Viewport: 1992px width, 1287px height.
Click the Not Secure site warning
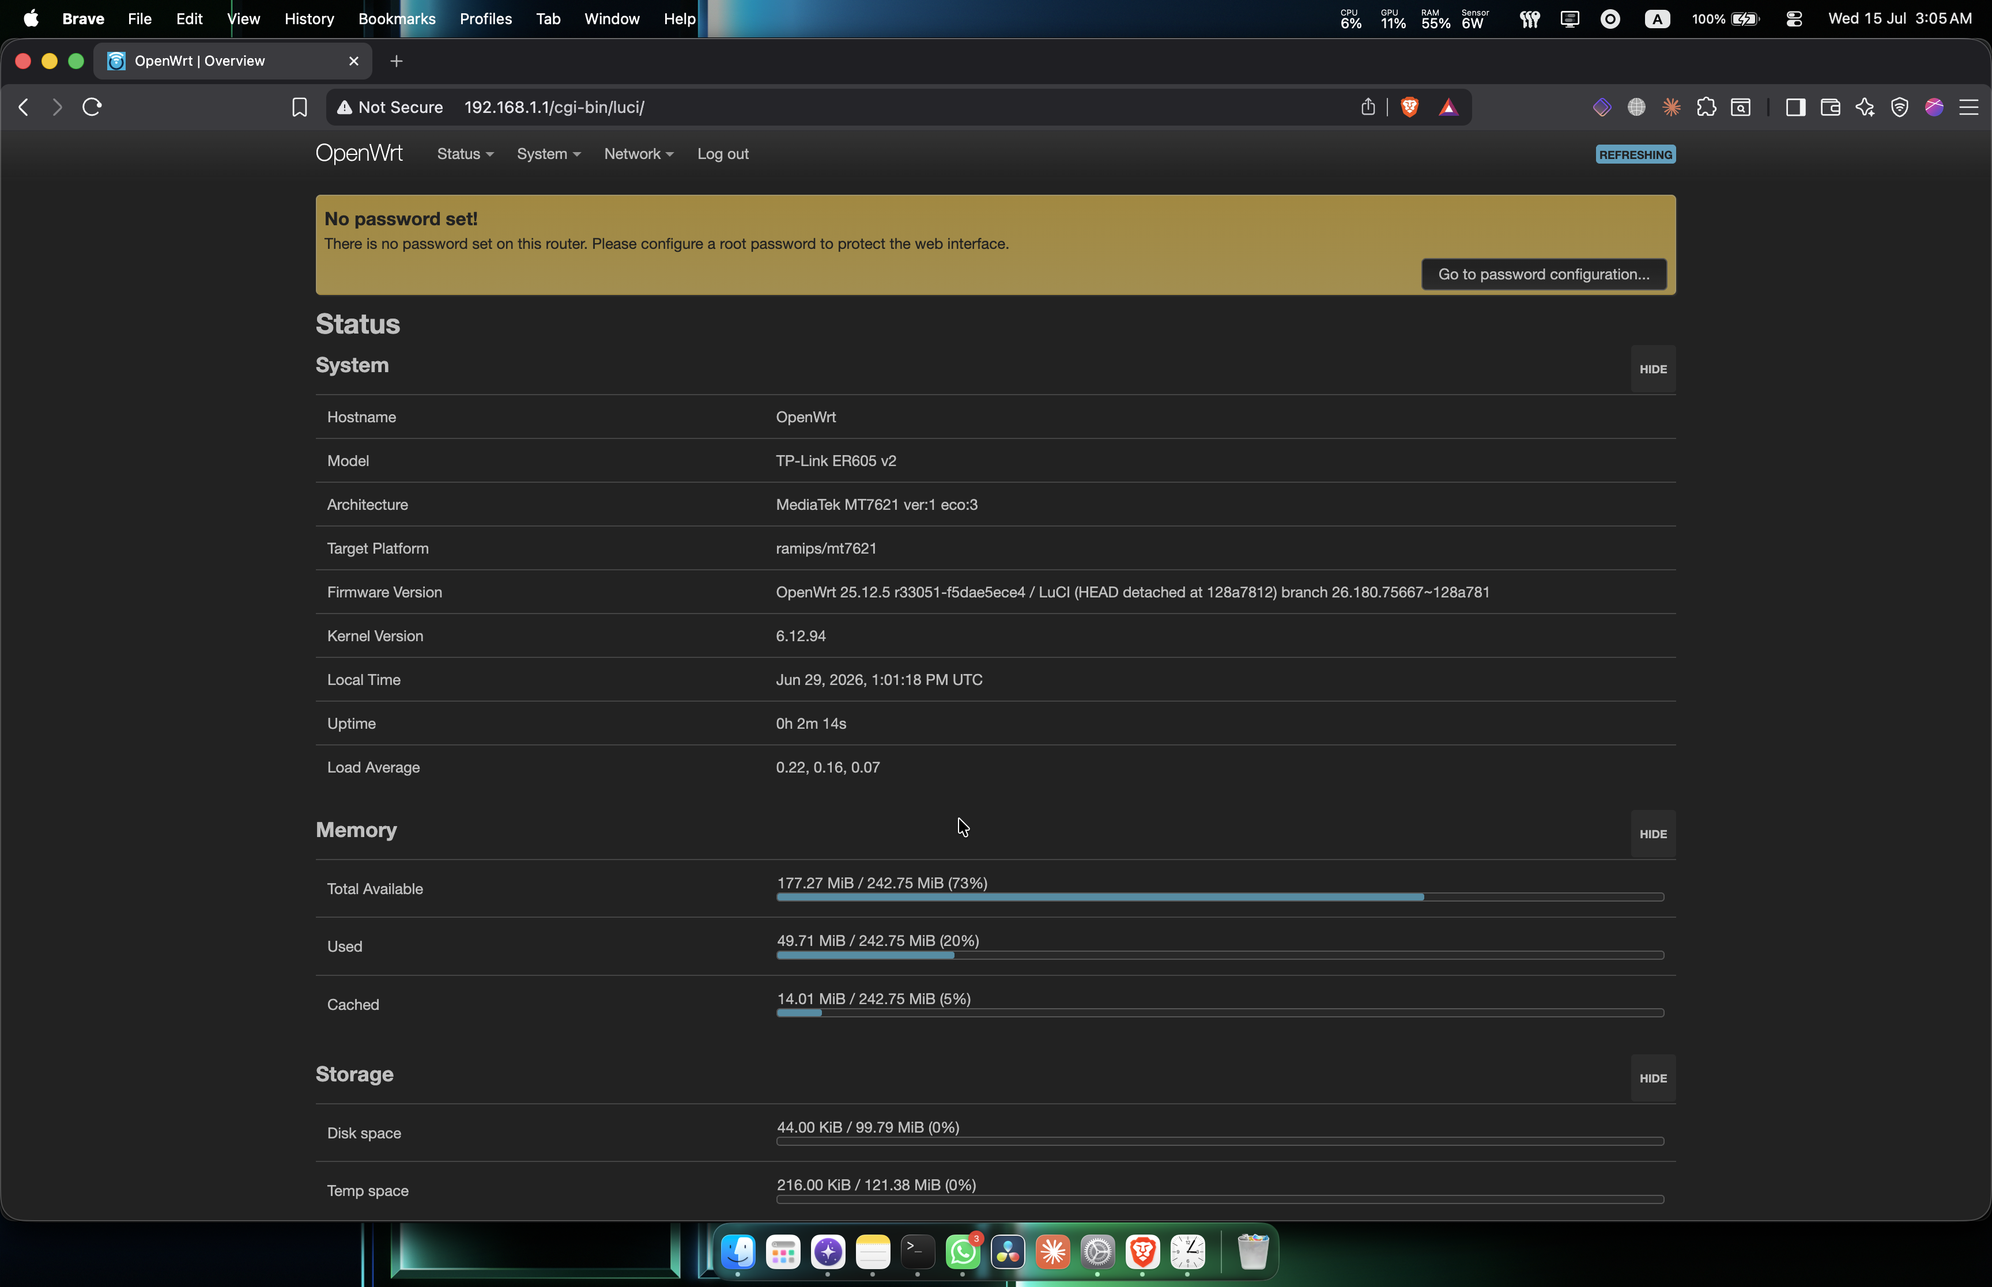(390, 107)
